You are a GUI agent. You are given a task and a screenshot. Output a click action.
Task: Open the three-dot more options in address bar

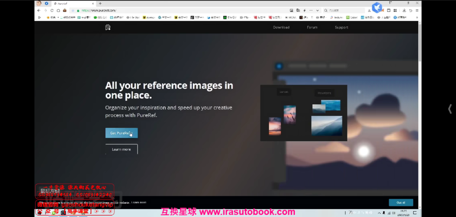(x=311, y=11)
